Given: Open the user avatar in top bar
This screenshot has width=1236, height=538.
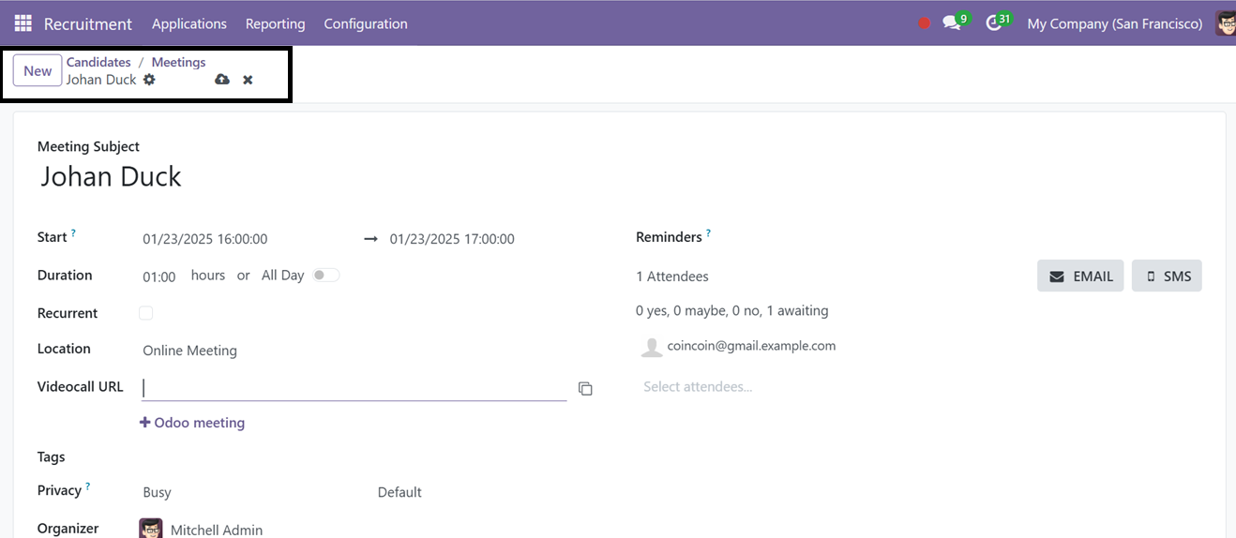Looking at the screenshot, I should tap(1226, 23).
